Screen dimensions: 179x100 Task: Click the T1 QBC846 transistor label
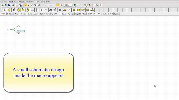(x=21, y=31)
